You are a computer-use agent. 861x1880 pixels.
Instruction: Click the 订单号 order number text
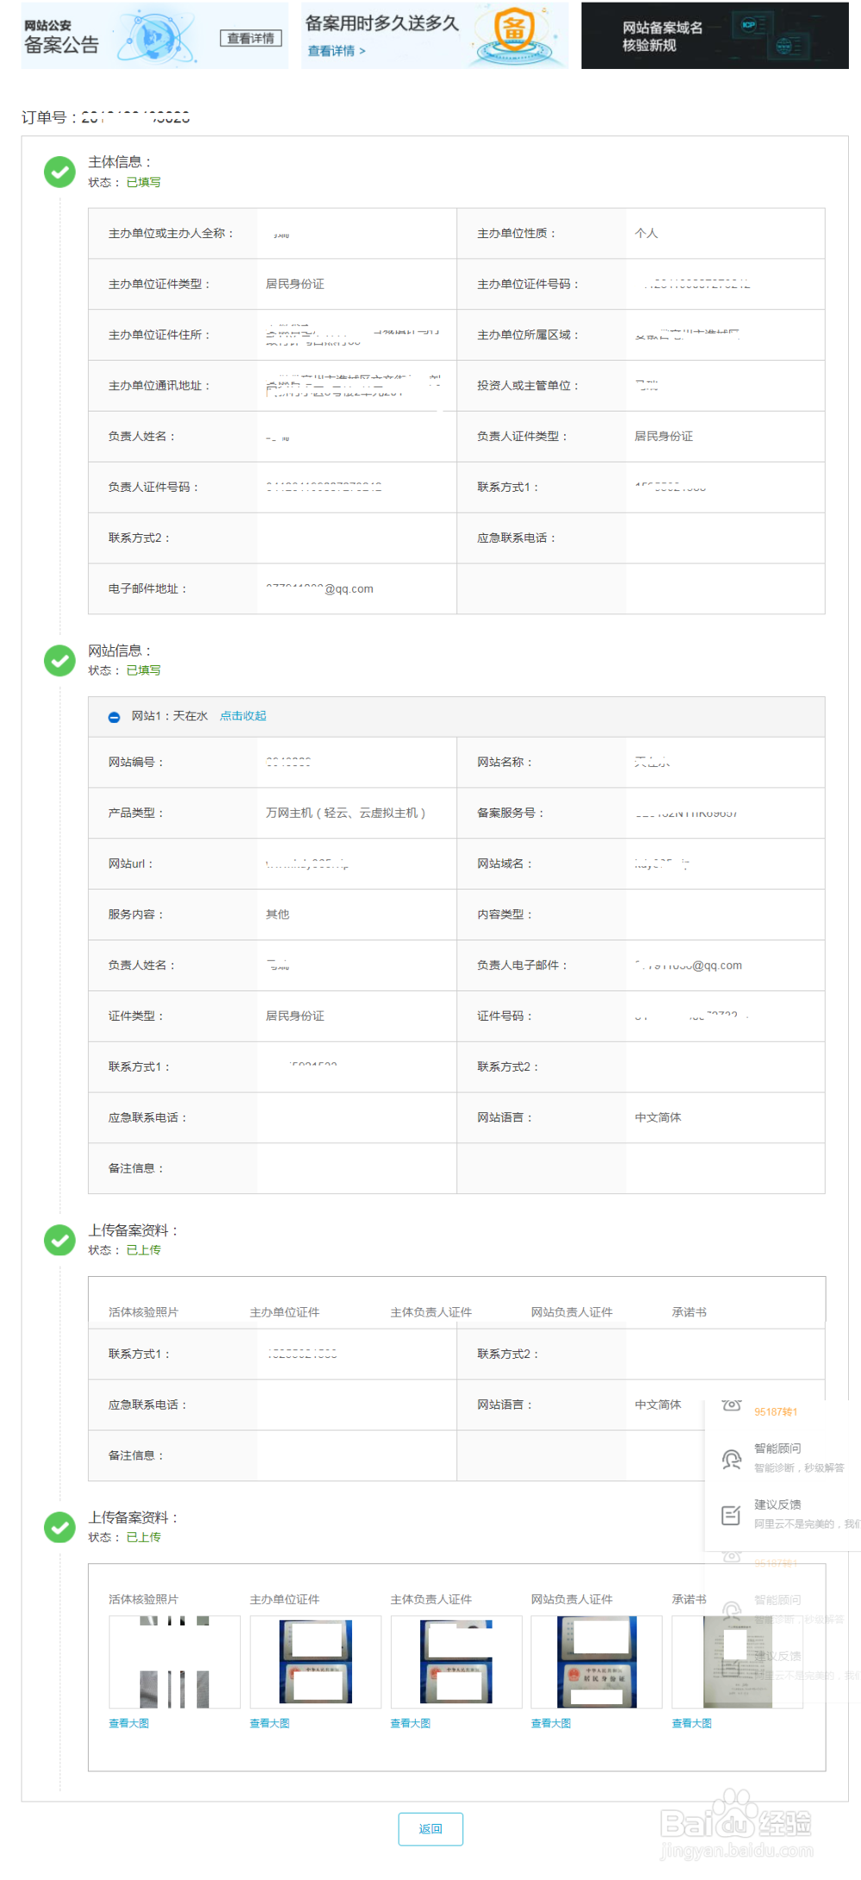click(106, 117)
